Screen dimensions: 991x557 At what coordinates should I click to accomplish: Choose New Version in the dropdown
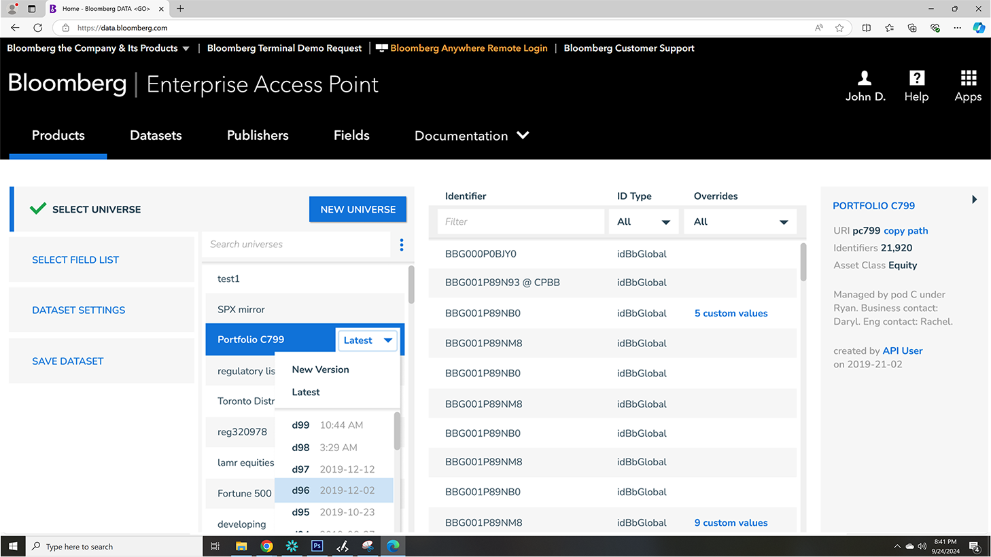coord(320,370)
